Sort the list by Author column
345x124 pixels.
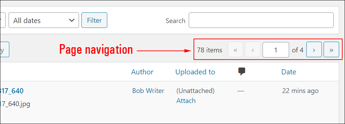(142, 72)
